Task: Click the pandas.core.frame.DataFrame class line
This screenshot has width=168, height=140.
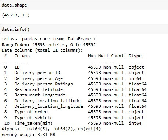Action: pyautogui.click(x=49, y=39)
